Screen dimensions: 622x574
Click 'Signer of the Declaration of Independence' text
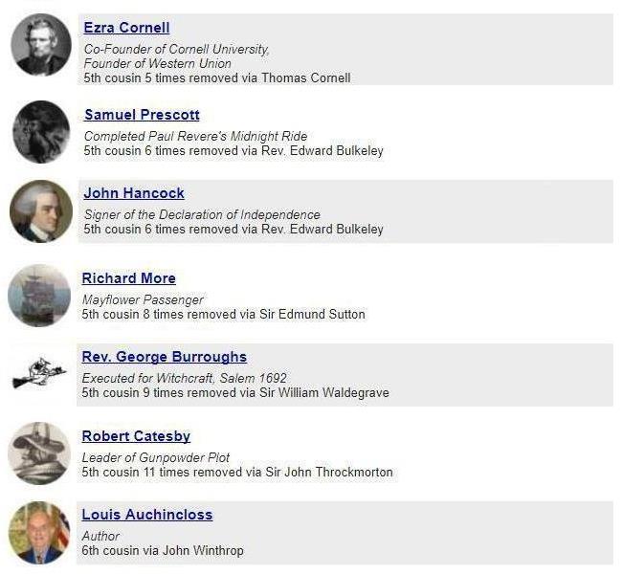[202, 214]
